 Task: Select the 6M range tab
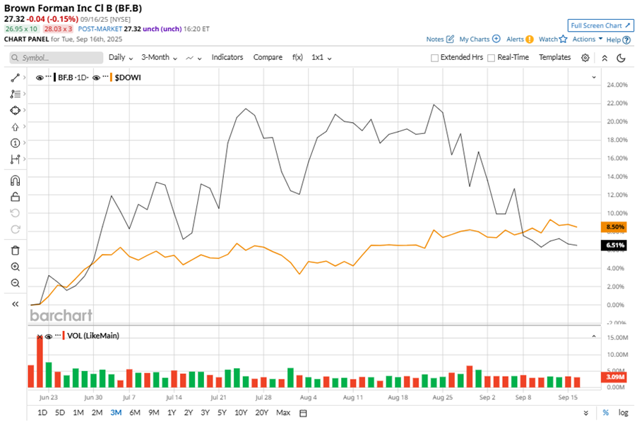pyautogui.click(x=135, y=413)
